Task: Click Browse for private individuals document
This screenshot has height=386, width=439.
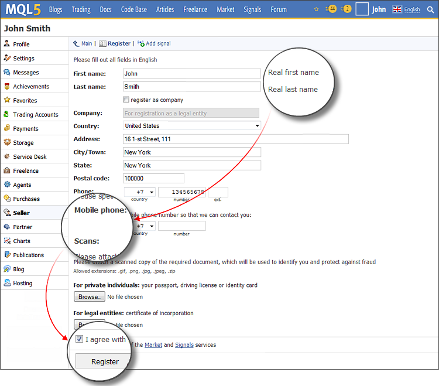Action: [x=90, y=296]
